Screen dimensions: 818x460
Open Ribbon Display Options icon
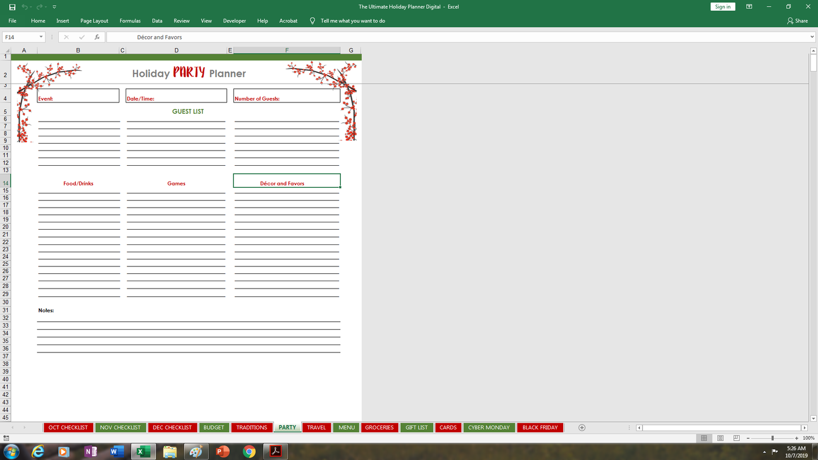click(x=749, y=7)
